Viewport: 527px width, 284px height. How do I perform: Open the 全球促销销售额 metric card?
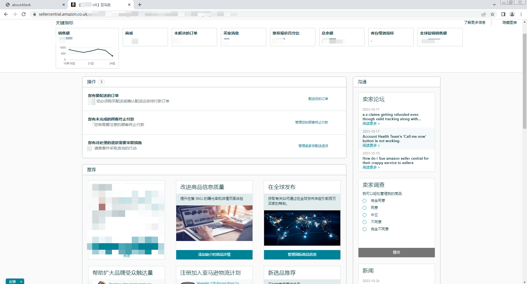[x=440, y=37]
